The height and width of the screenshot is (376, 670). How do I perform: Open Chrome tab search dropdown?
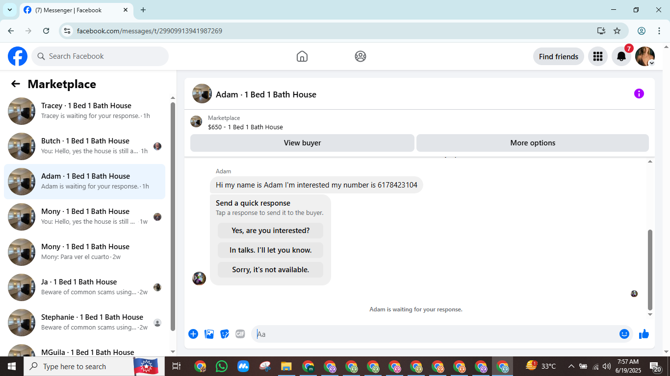pyautogui.click(x=10, y=10)
